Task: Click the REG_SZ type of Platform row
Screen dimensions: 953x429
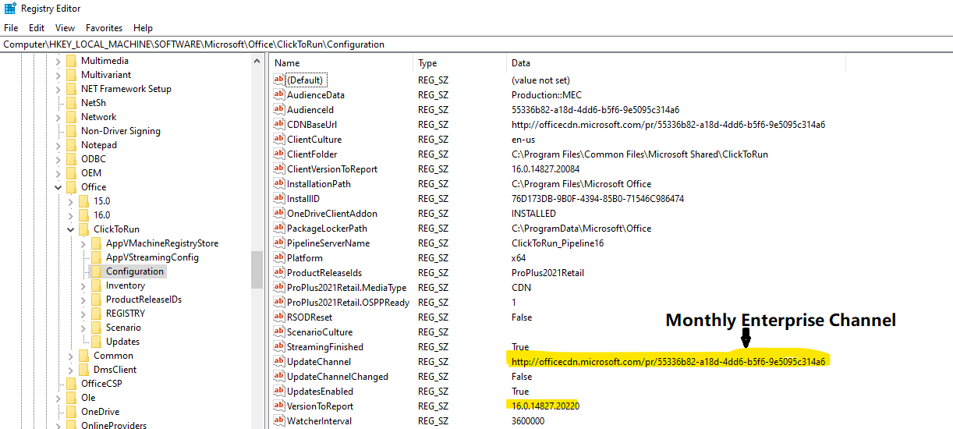Action: (433, 257)
